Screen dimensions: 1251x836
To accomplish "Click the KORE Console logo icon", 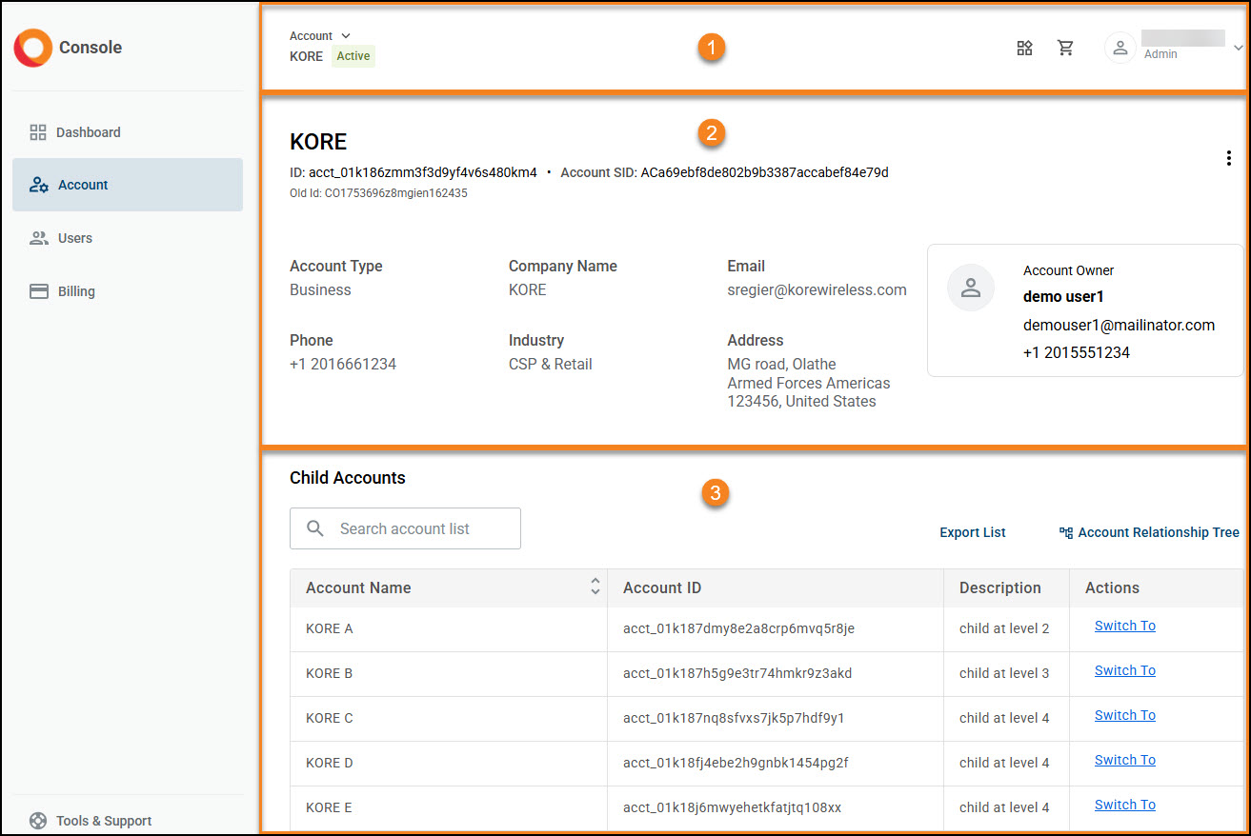I will pos(33,48).
